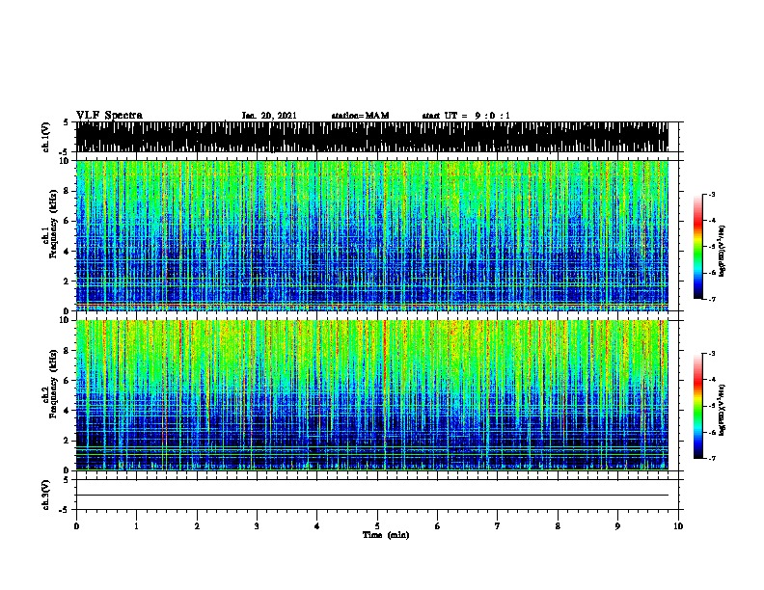Click time-axis tick label "5"
This screenshot has height=590, width=764.
(x=377, y=526)
